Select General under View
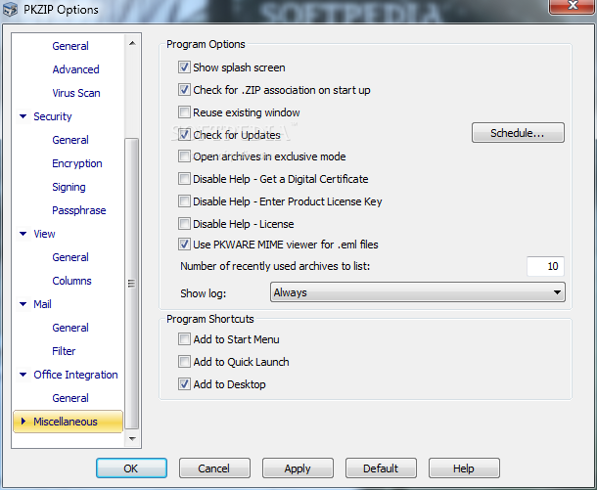597x490 pixels. [x=70, y=257]
